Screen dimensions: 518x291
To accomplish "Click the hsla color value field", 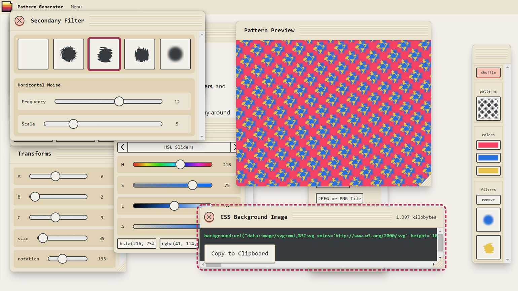I will pyautogui.click(x=137, y=243).
